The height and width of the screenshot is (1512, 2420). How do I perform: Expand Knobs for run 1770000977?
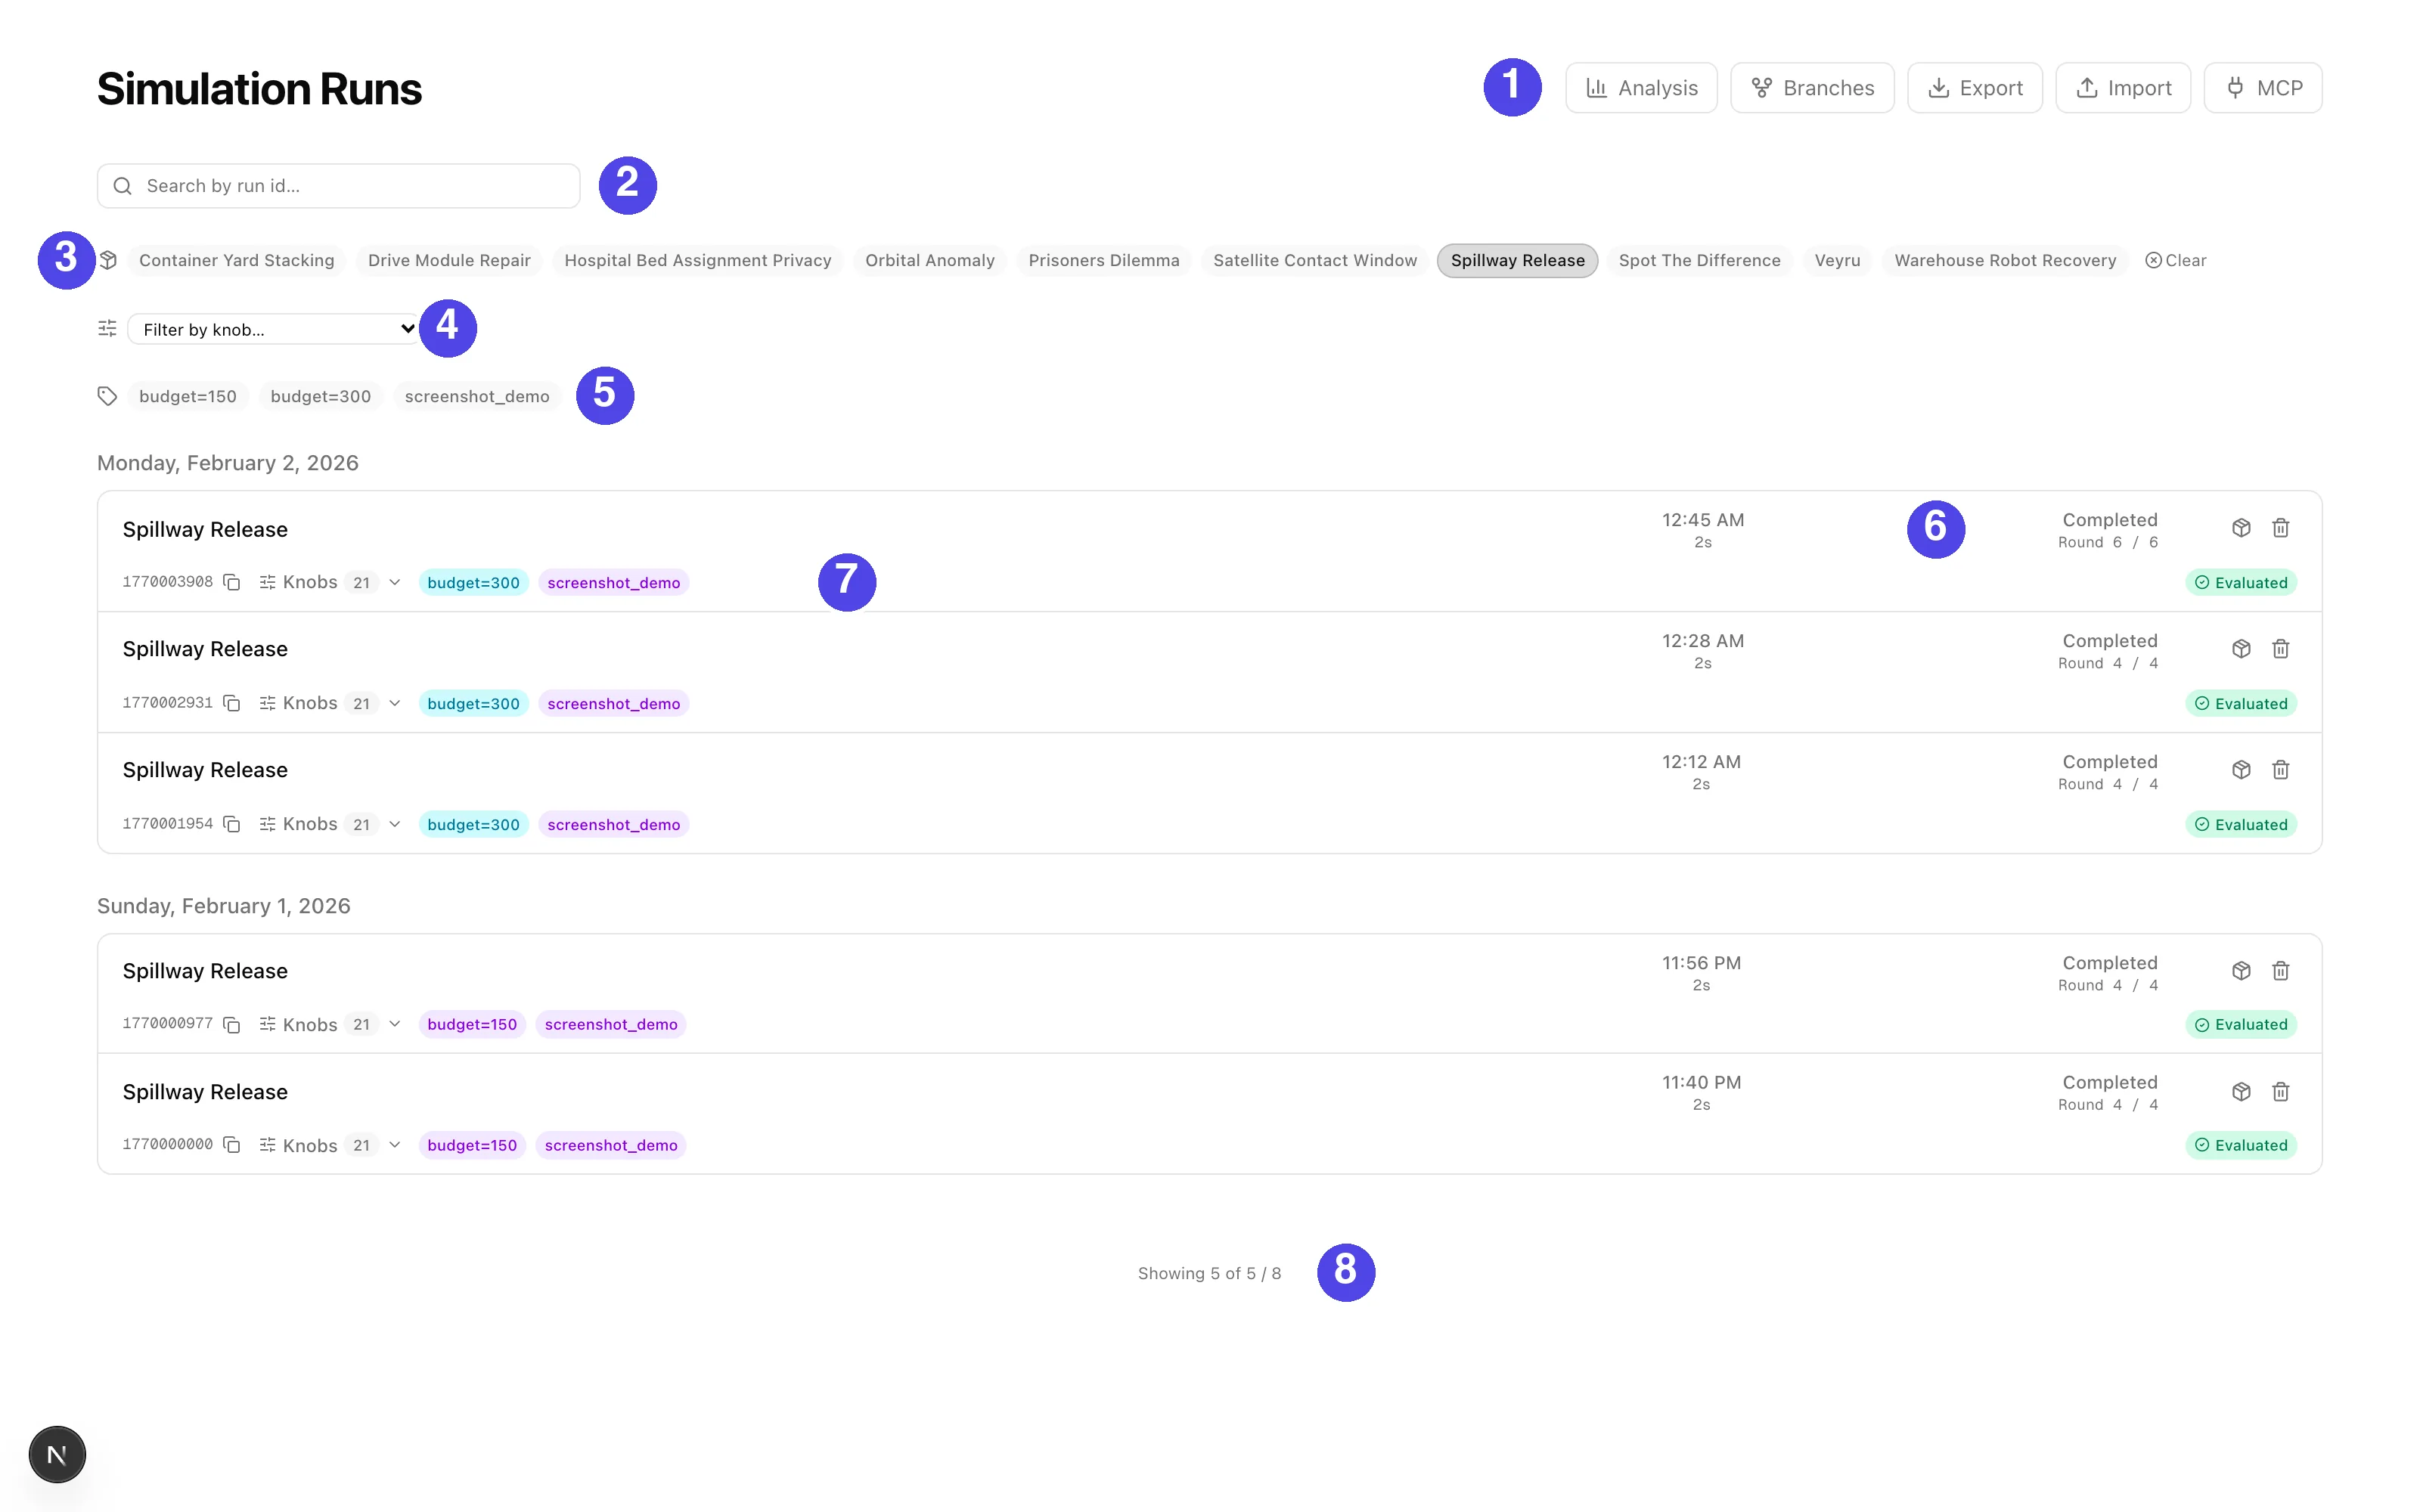point(330,1024)
